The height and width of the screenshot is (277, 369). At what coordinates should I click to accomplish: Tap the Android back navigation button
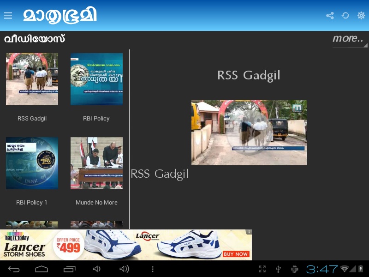tap(14, 269)
